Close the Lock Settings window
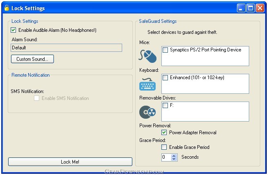Image resolution: width=268 pixels, height=175 pixels. [260, 8]
